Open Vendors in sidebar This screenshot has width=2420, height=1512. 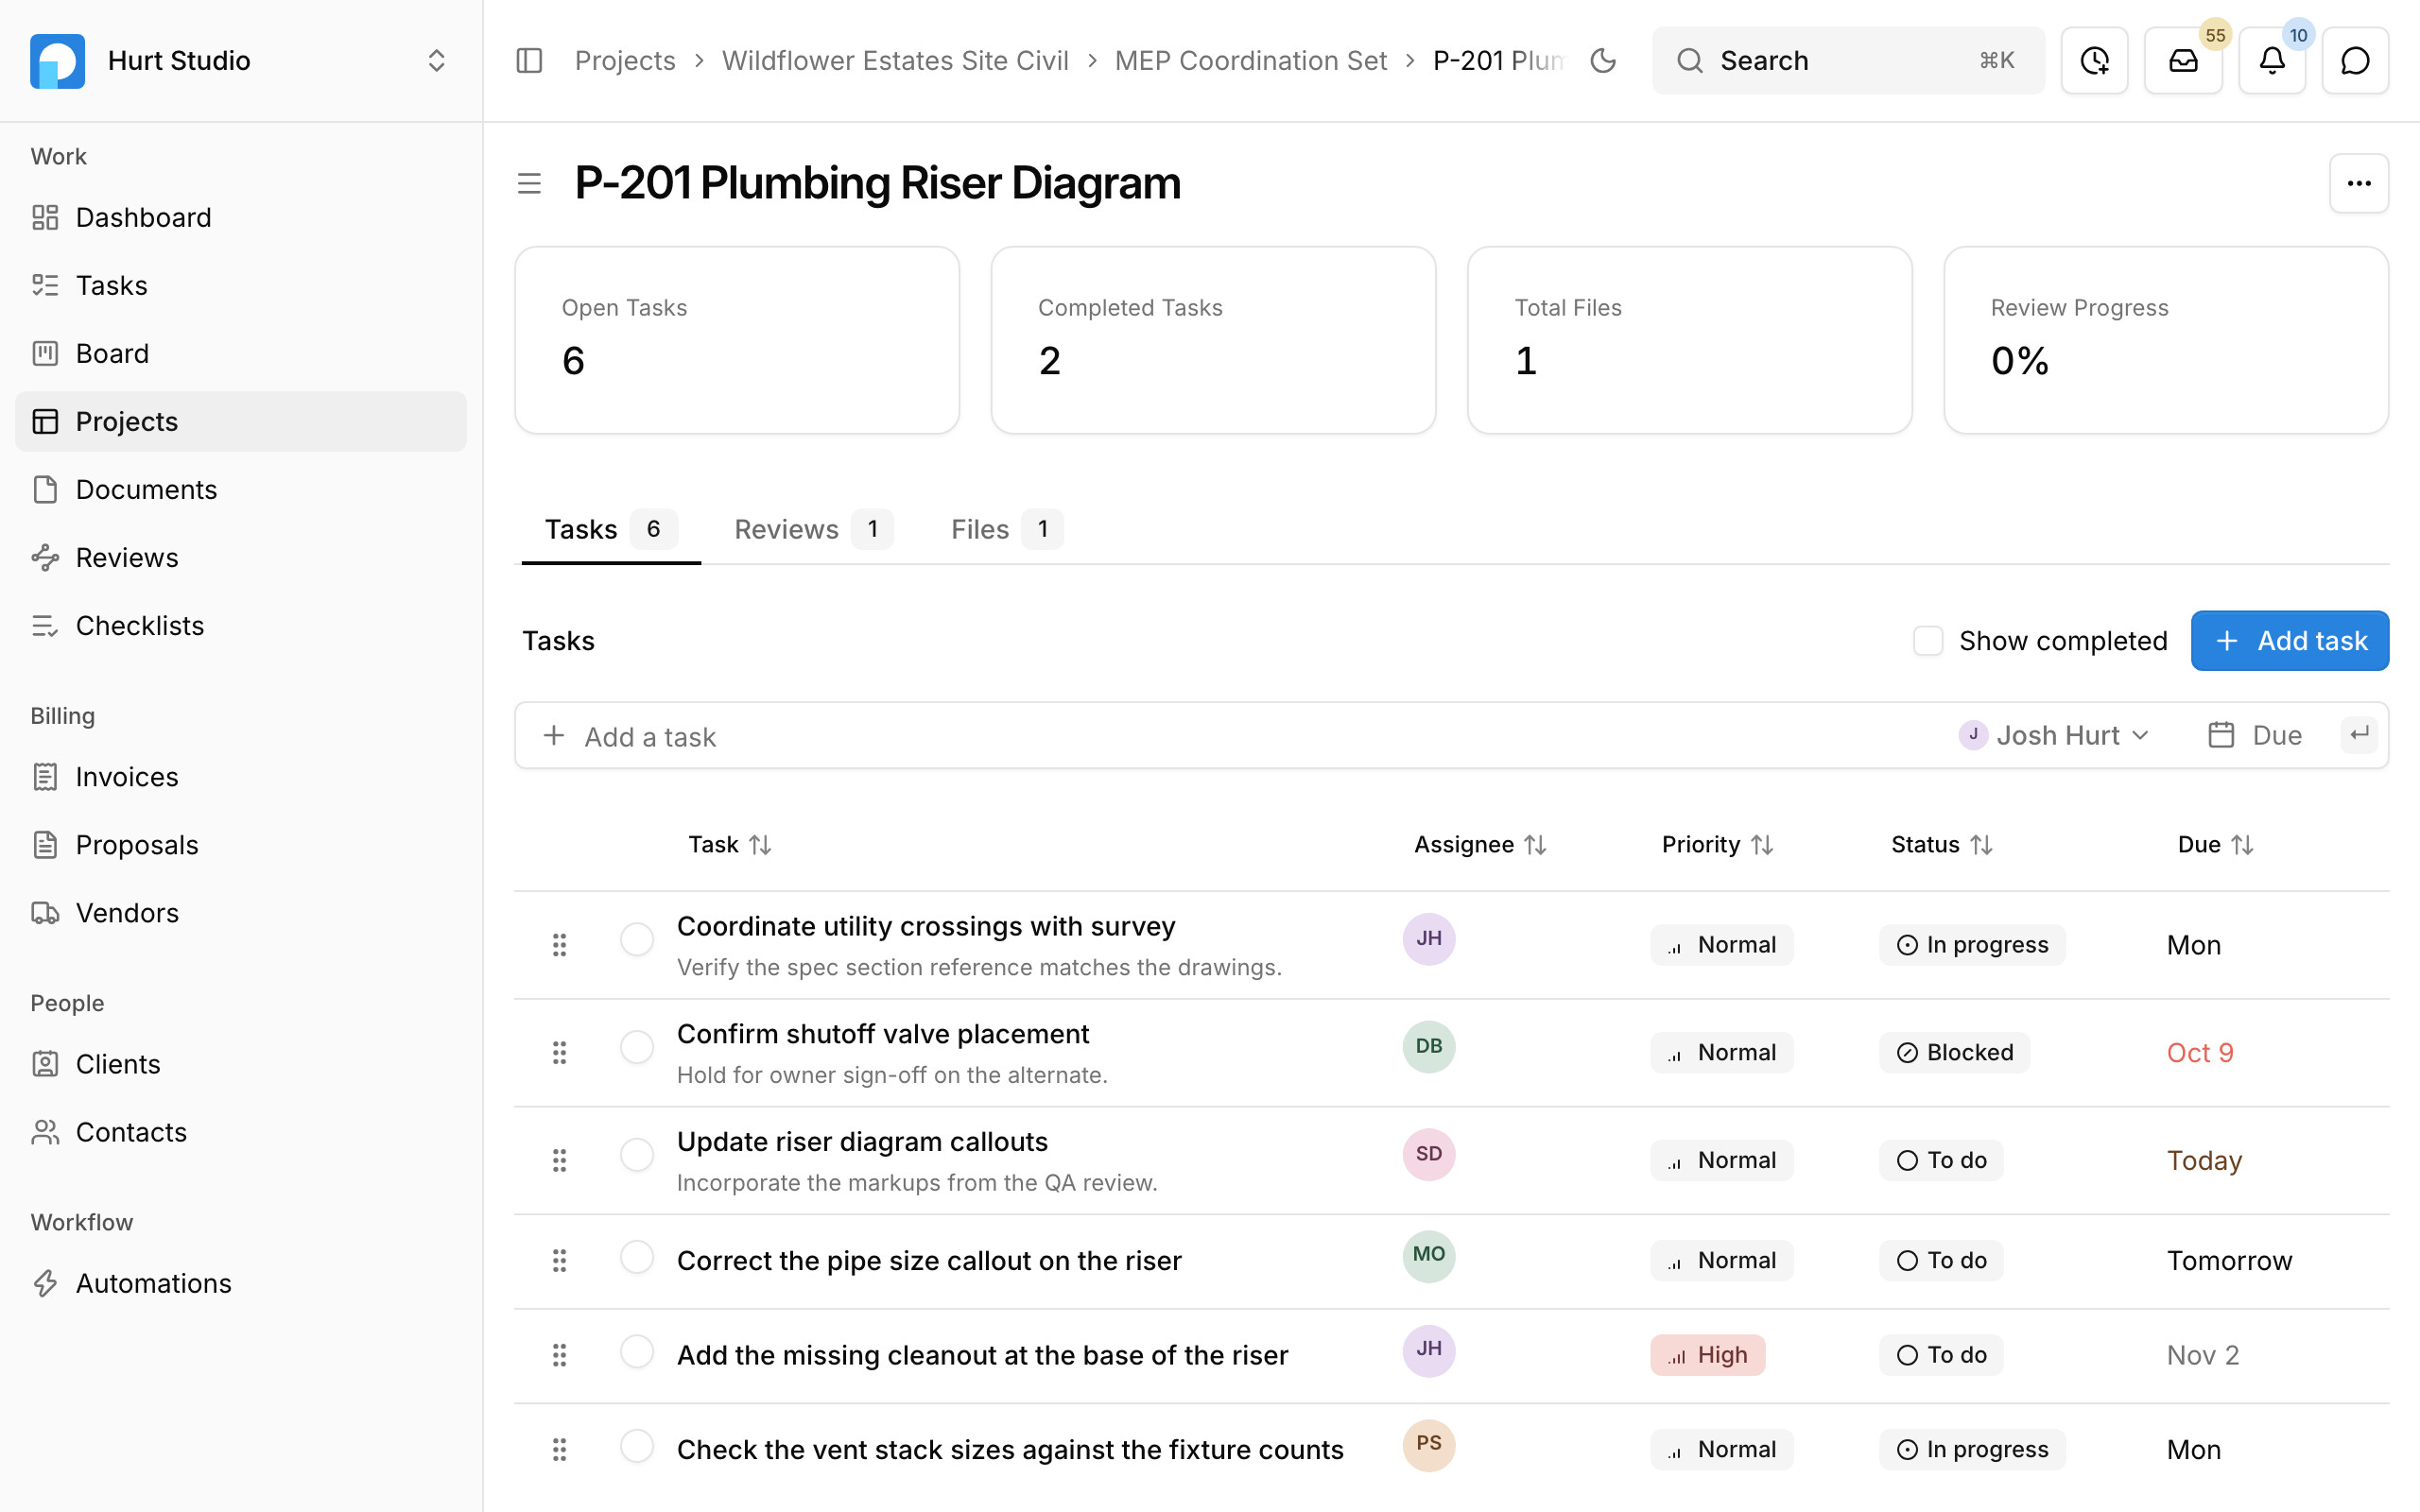(x=240, y=913)
